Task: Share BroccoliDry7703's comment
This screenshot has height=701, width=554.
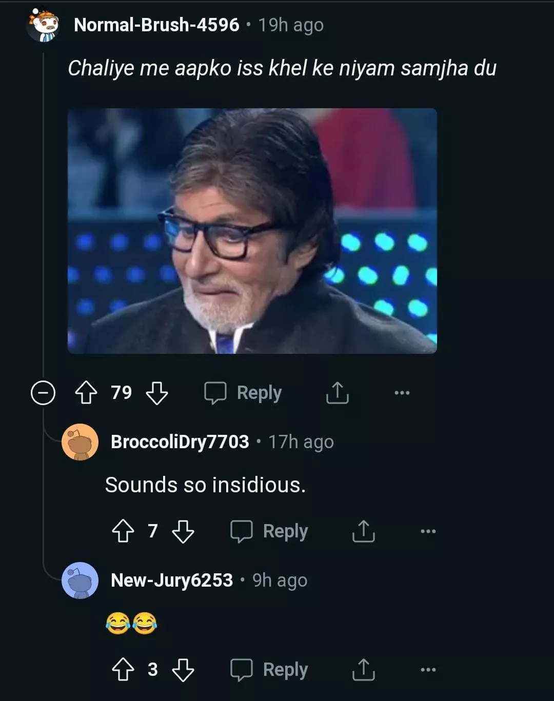Action: 364,531
